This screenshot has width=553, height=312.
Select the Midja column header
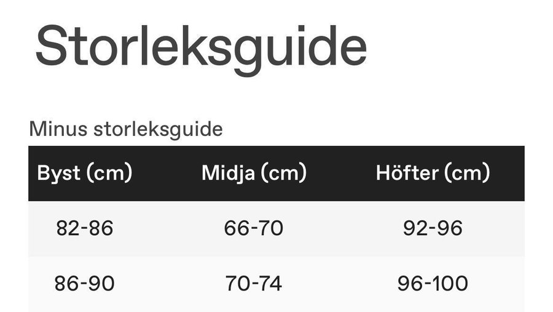pyautogui.click(x=254, y=174)
